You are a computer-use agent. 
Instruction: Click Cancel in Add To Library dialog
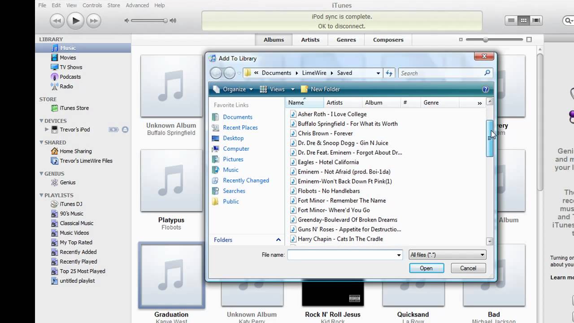point(468,268)
